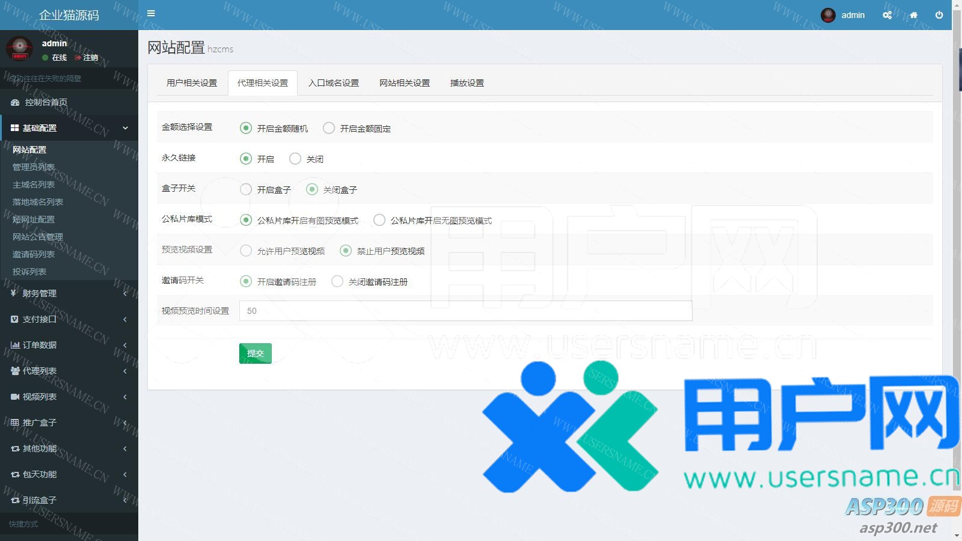Expand the 其他功能 menu arrow
This screenshot has width=962, height=541.
pyautogui.click(x=125, y=448)
